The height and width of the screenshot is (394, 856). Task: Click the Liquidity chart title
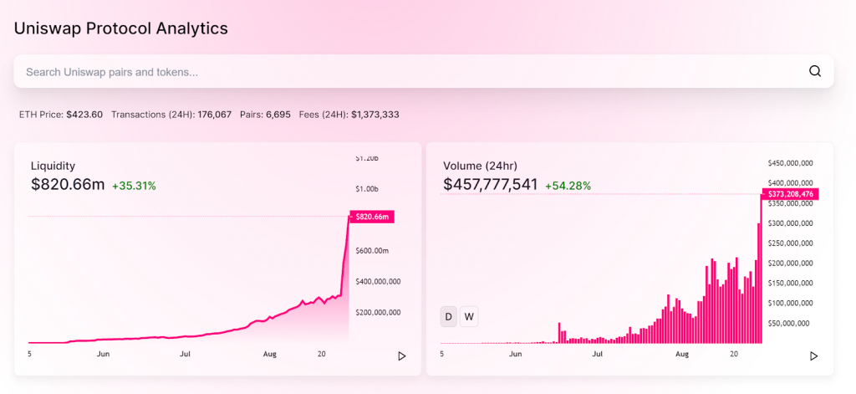point(53,166)
